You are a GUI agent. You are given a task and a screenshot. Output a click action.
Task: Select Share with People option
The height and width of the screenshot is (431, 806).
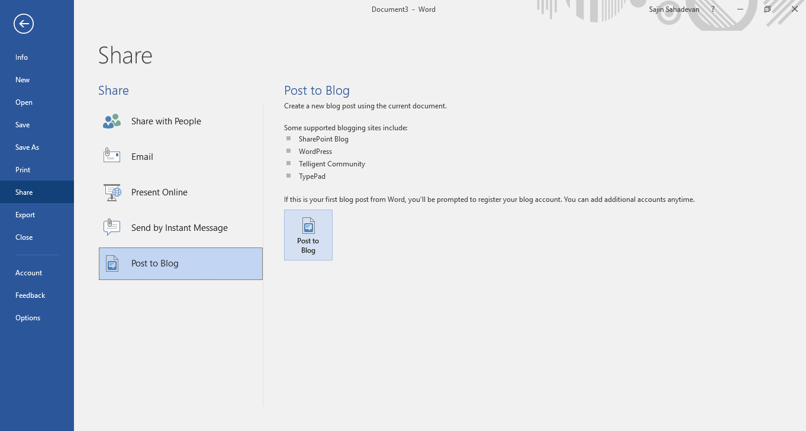[x=180, y=121]
